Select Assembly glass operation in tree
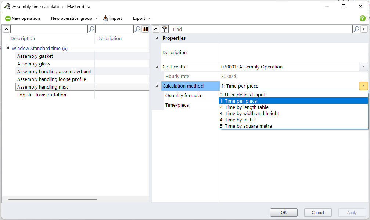This screenshot has height=220, width=370. tap(33, 64)
